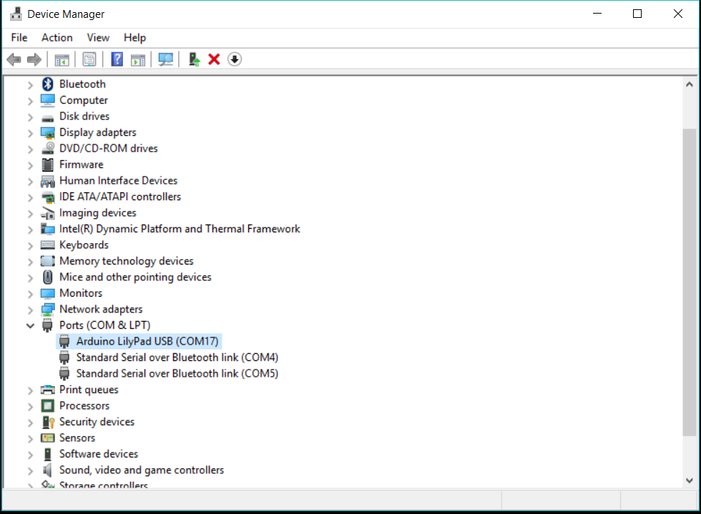Minimize the Device Manager window

point(597,14)
